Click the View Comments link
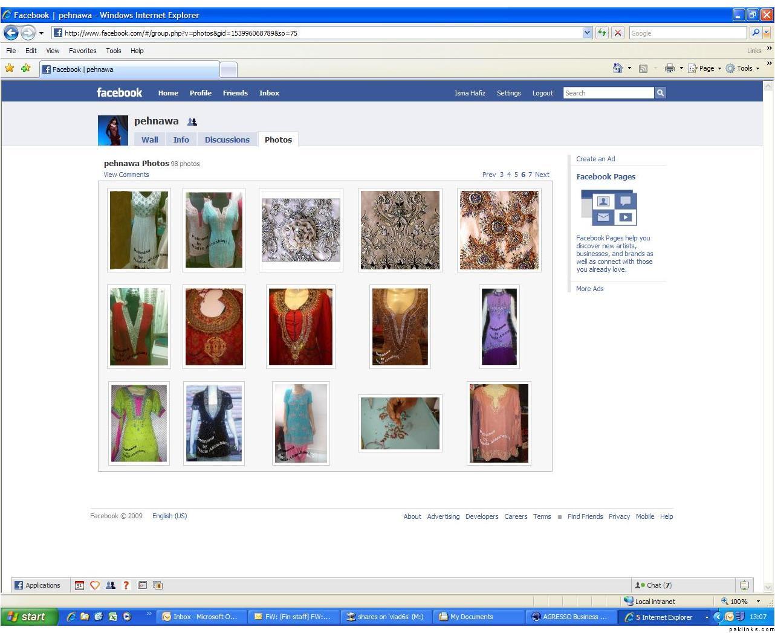 click(126, 175)
